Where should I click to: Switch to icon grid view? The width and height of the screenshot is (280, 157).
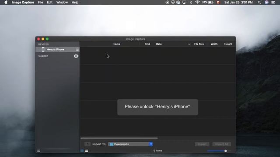pyautogui.click(x=87, y=151)
